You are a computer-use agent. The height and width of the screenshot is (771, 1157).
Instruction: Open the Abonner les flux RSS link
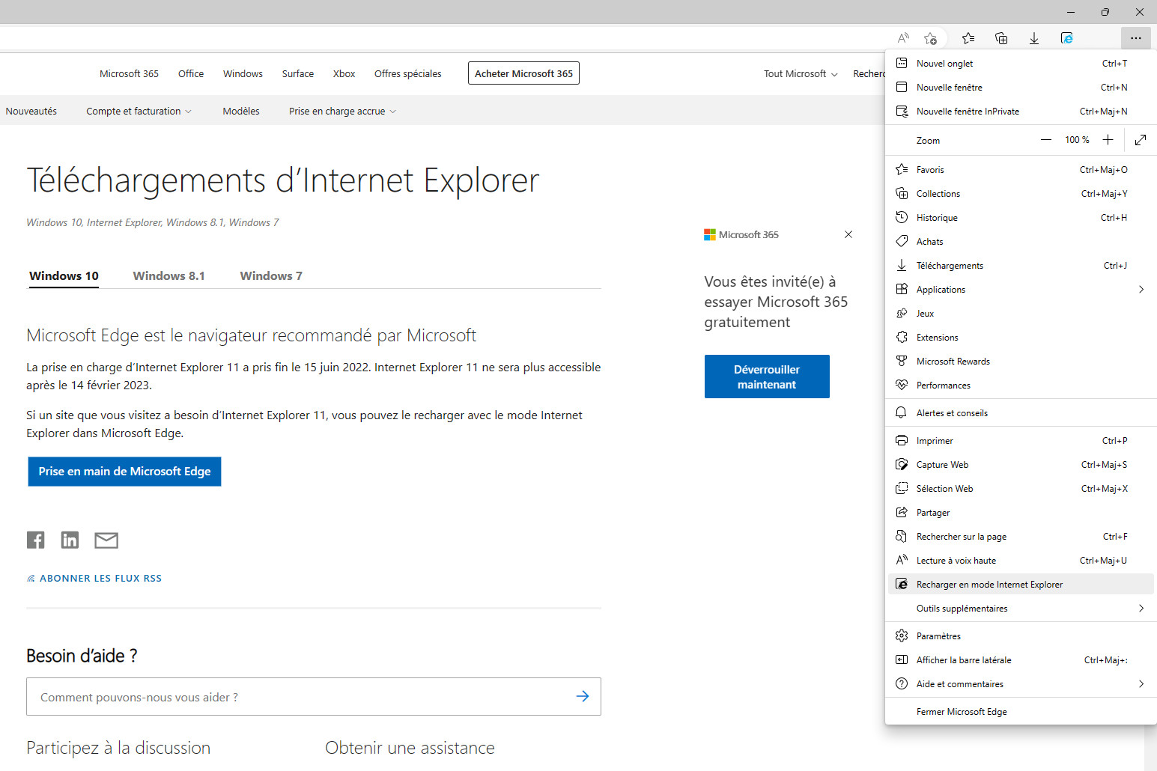point(94,579)
